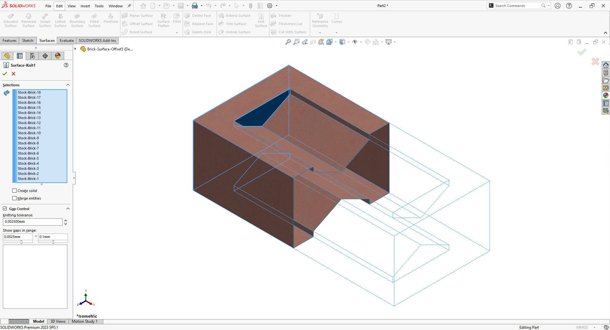Screen dimensions: 610x330
Task: Select the Filled Surface tool
Action: coord(94,20)
